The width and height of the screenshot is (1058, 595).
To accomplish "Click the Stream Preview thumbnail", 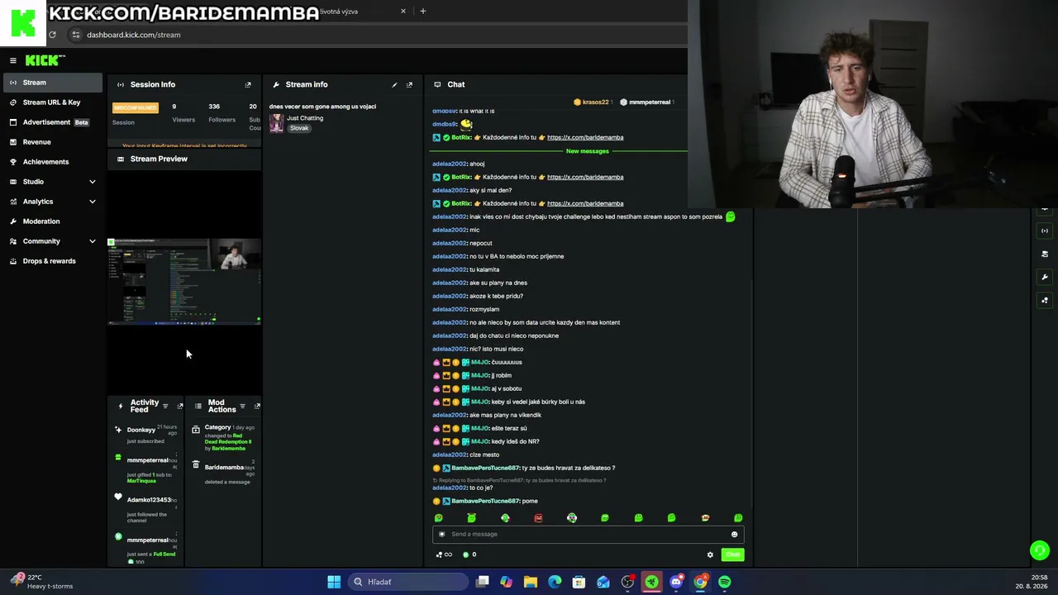I will point(184,282).
